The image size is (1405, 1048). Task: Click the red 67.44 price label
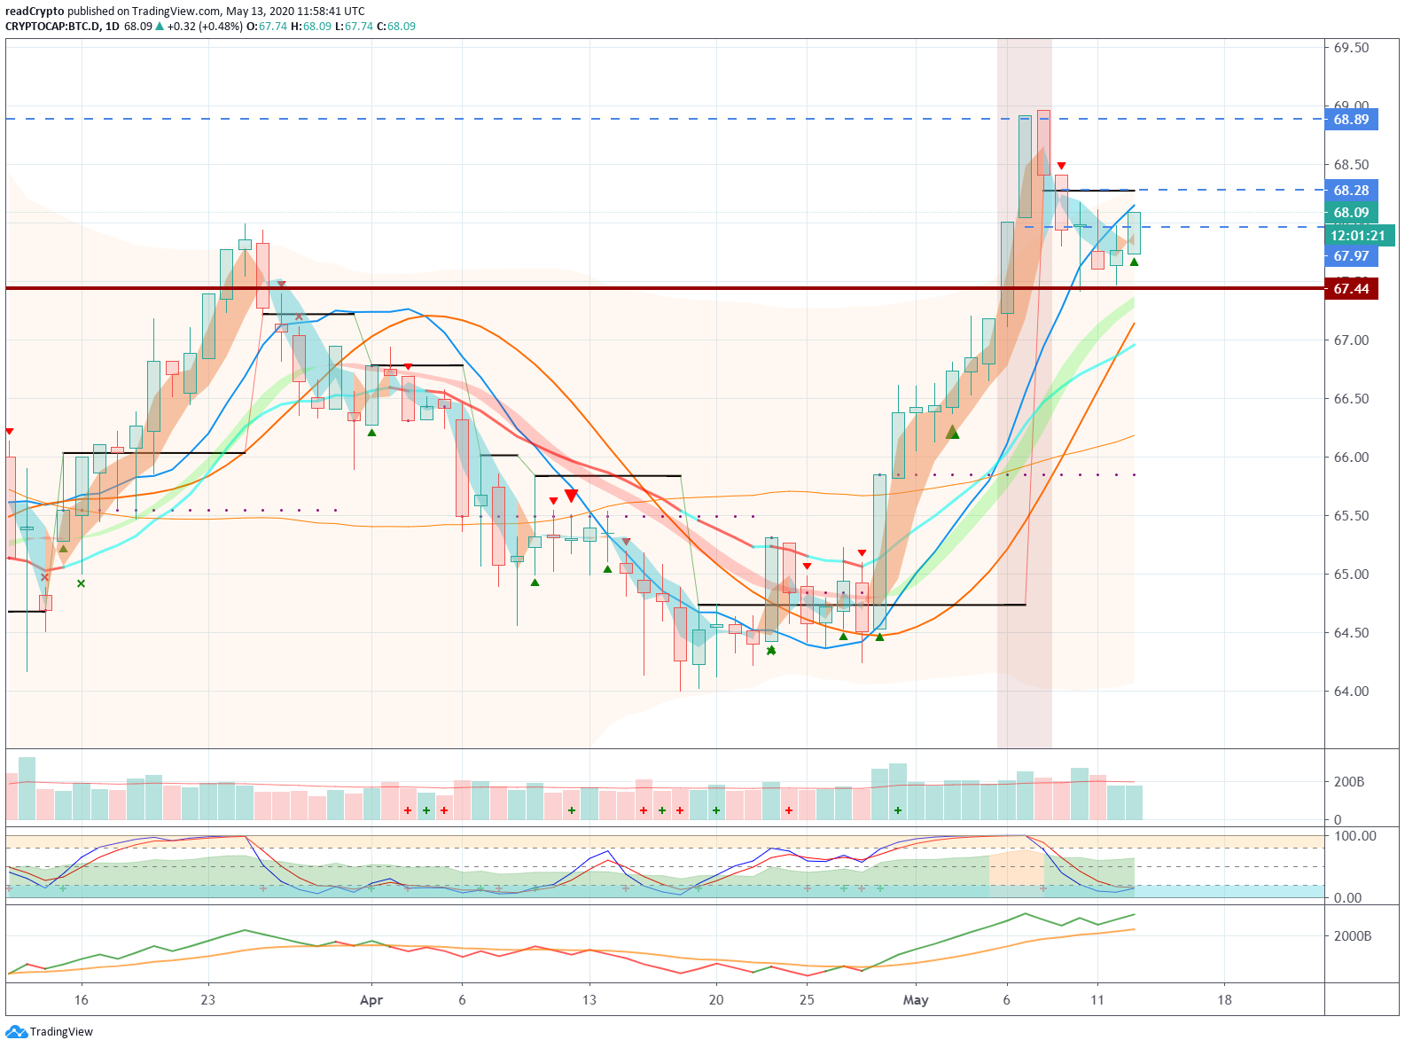(x=1351, y=289)
